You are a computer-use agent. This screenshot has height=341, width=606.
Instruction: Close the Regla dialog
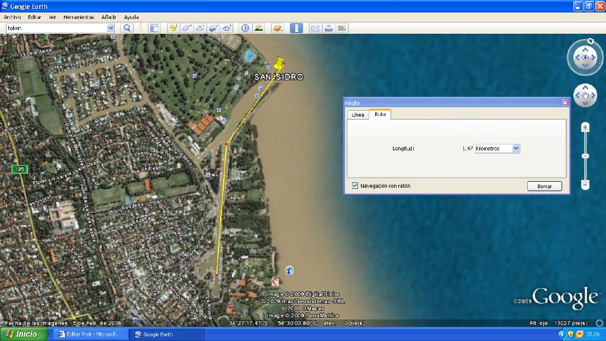pyautogui.click(x=565, y=102)
